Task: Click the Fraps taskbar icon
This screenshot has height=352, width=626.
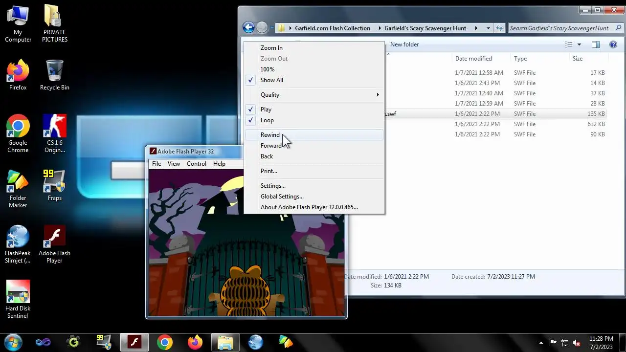Action: 104,342
